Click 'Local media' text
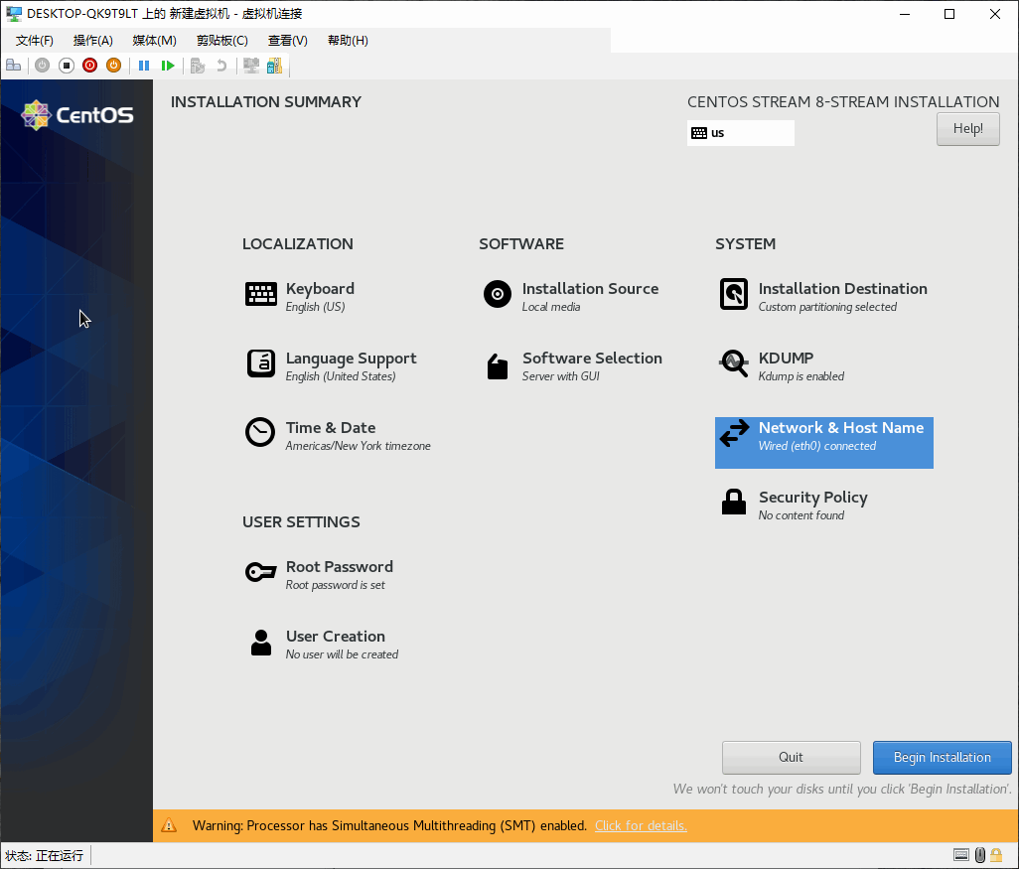Screen dimensions: 1019x869 pos(551,307)
